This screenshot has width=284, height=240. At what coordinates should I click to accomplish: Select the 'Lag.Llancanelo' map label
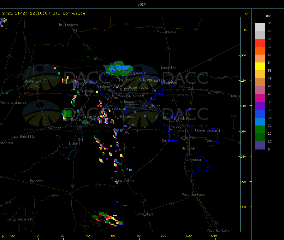coord(20,219)
